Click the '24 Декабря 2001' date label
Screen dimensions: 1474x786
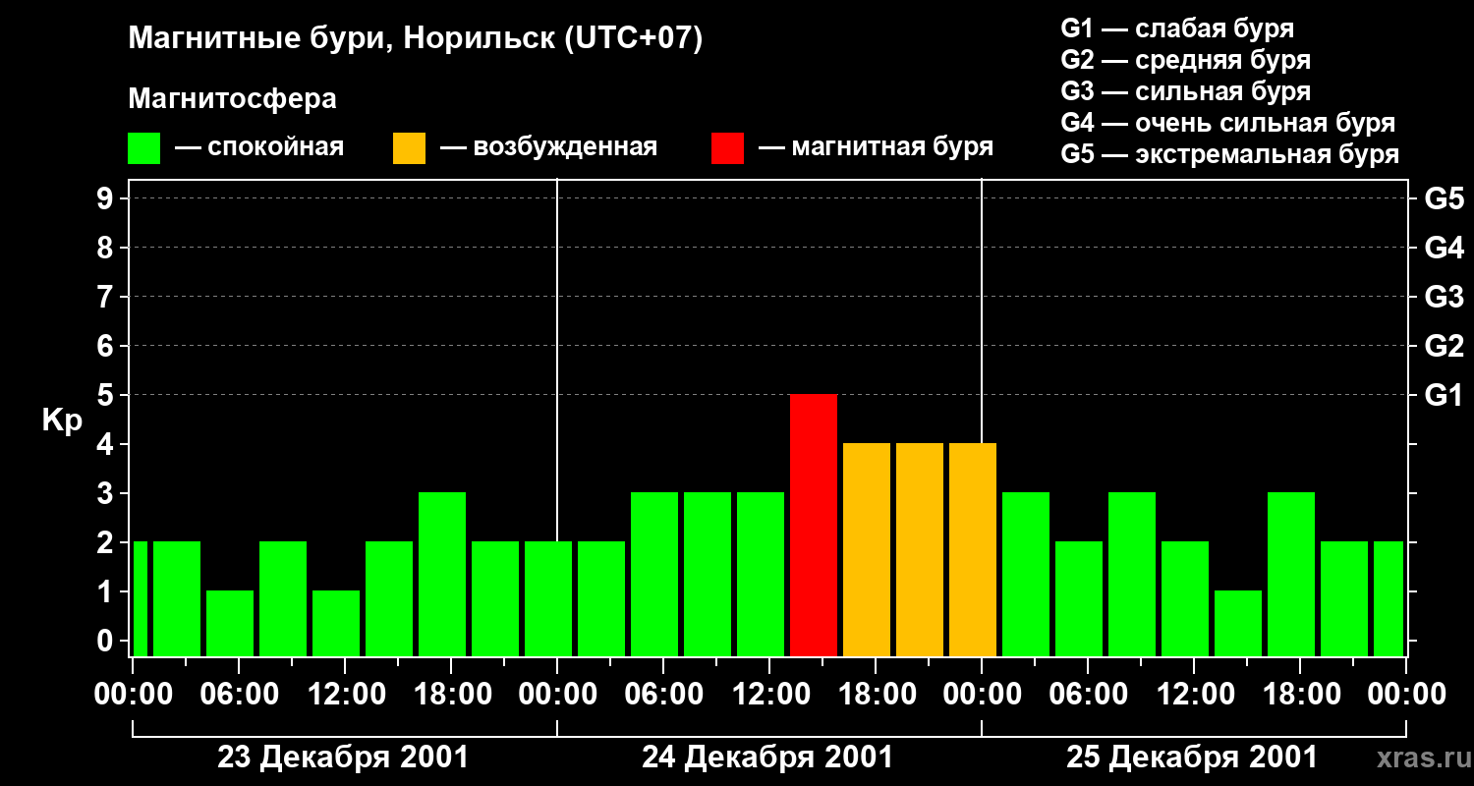[767, 758]
